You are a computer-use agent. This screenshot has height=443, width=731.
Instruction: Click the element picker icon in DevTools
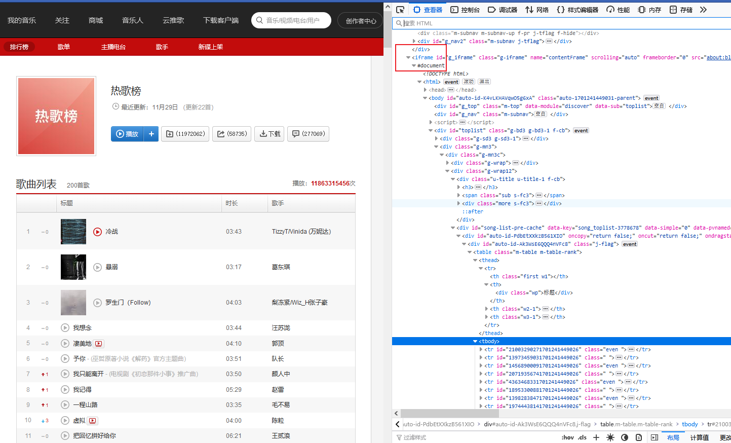(400, 10)
